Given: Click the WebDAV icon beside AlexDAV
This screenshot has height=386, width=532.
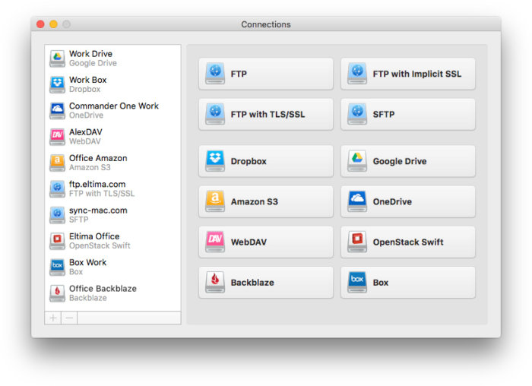Looking at the screenshot, I should click(57, 137).
